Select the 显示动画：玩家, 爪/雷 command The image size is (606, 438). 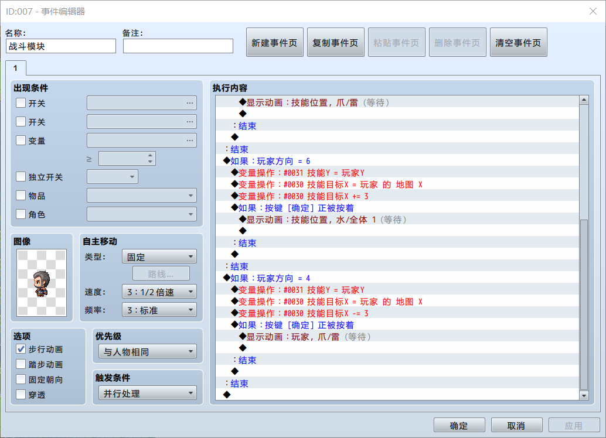point(397,337)
